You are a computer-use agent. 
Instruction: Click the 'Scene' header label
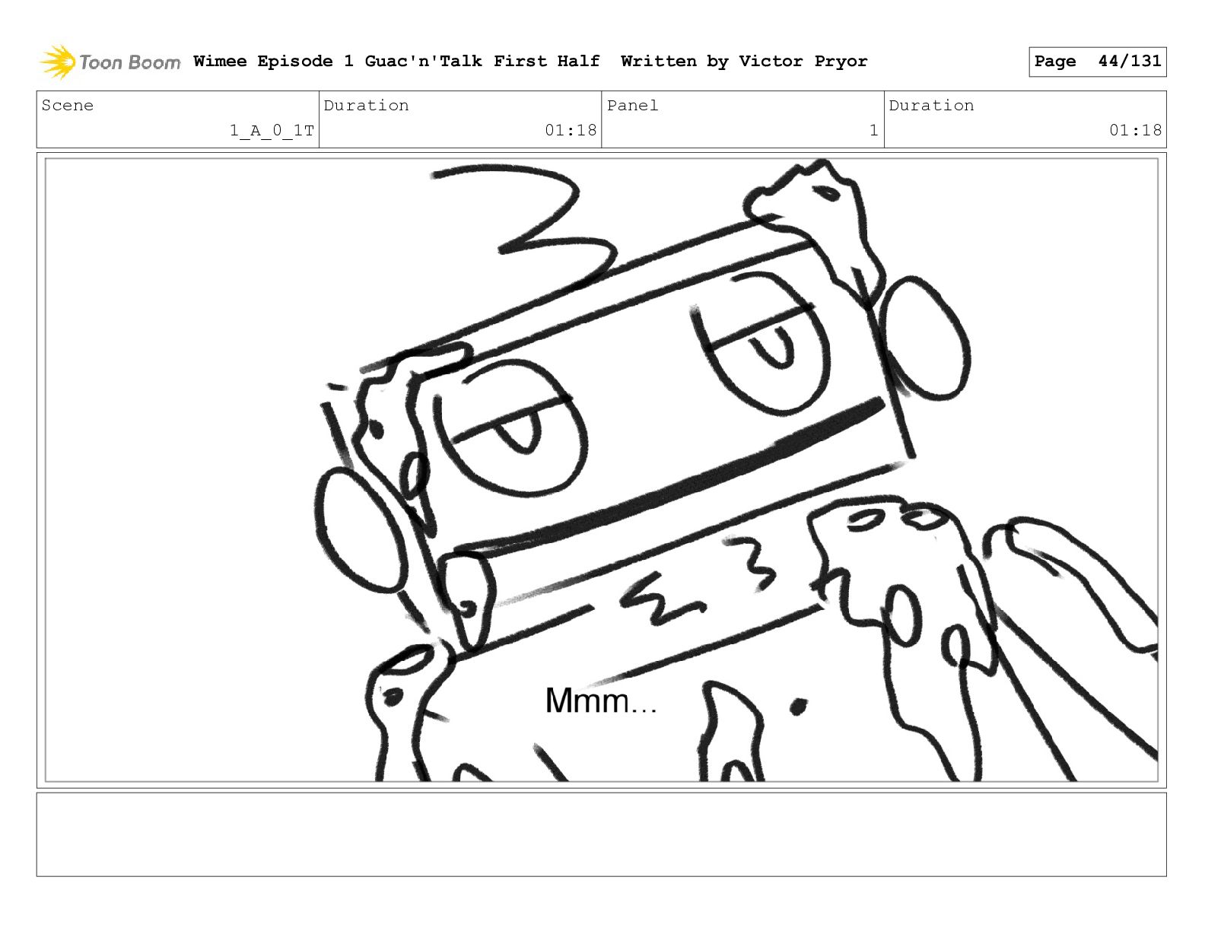coord(68,105)
